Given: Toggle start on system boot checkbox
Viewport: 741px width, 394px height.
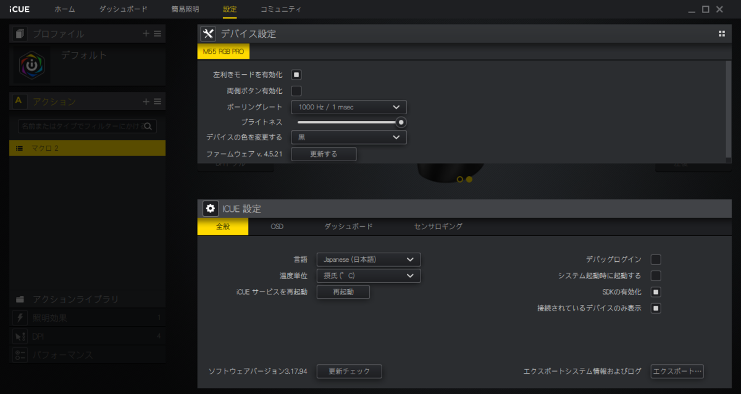Looking at the screenshot, I should (656, 275).
